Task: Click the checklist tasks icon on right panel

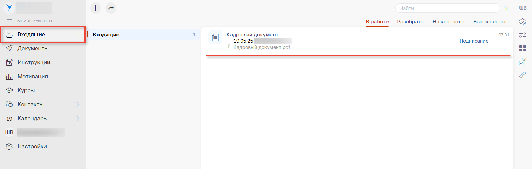Action: pos(523,62)
